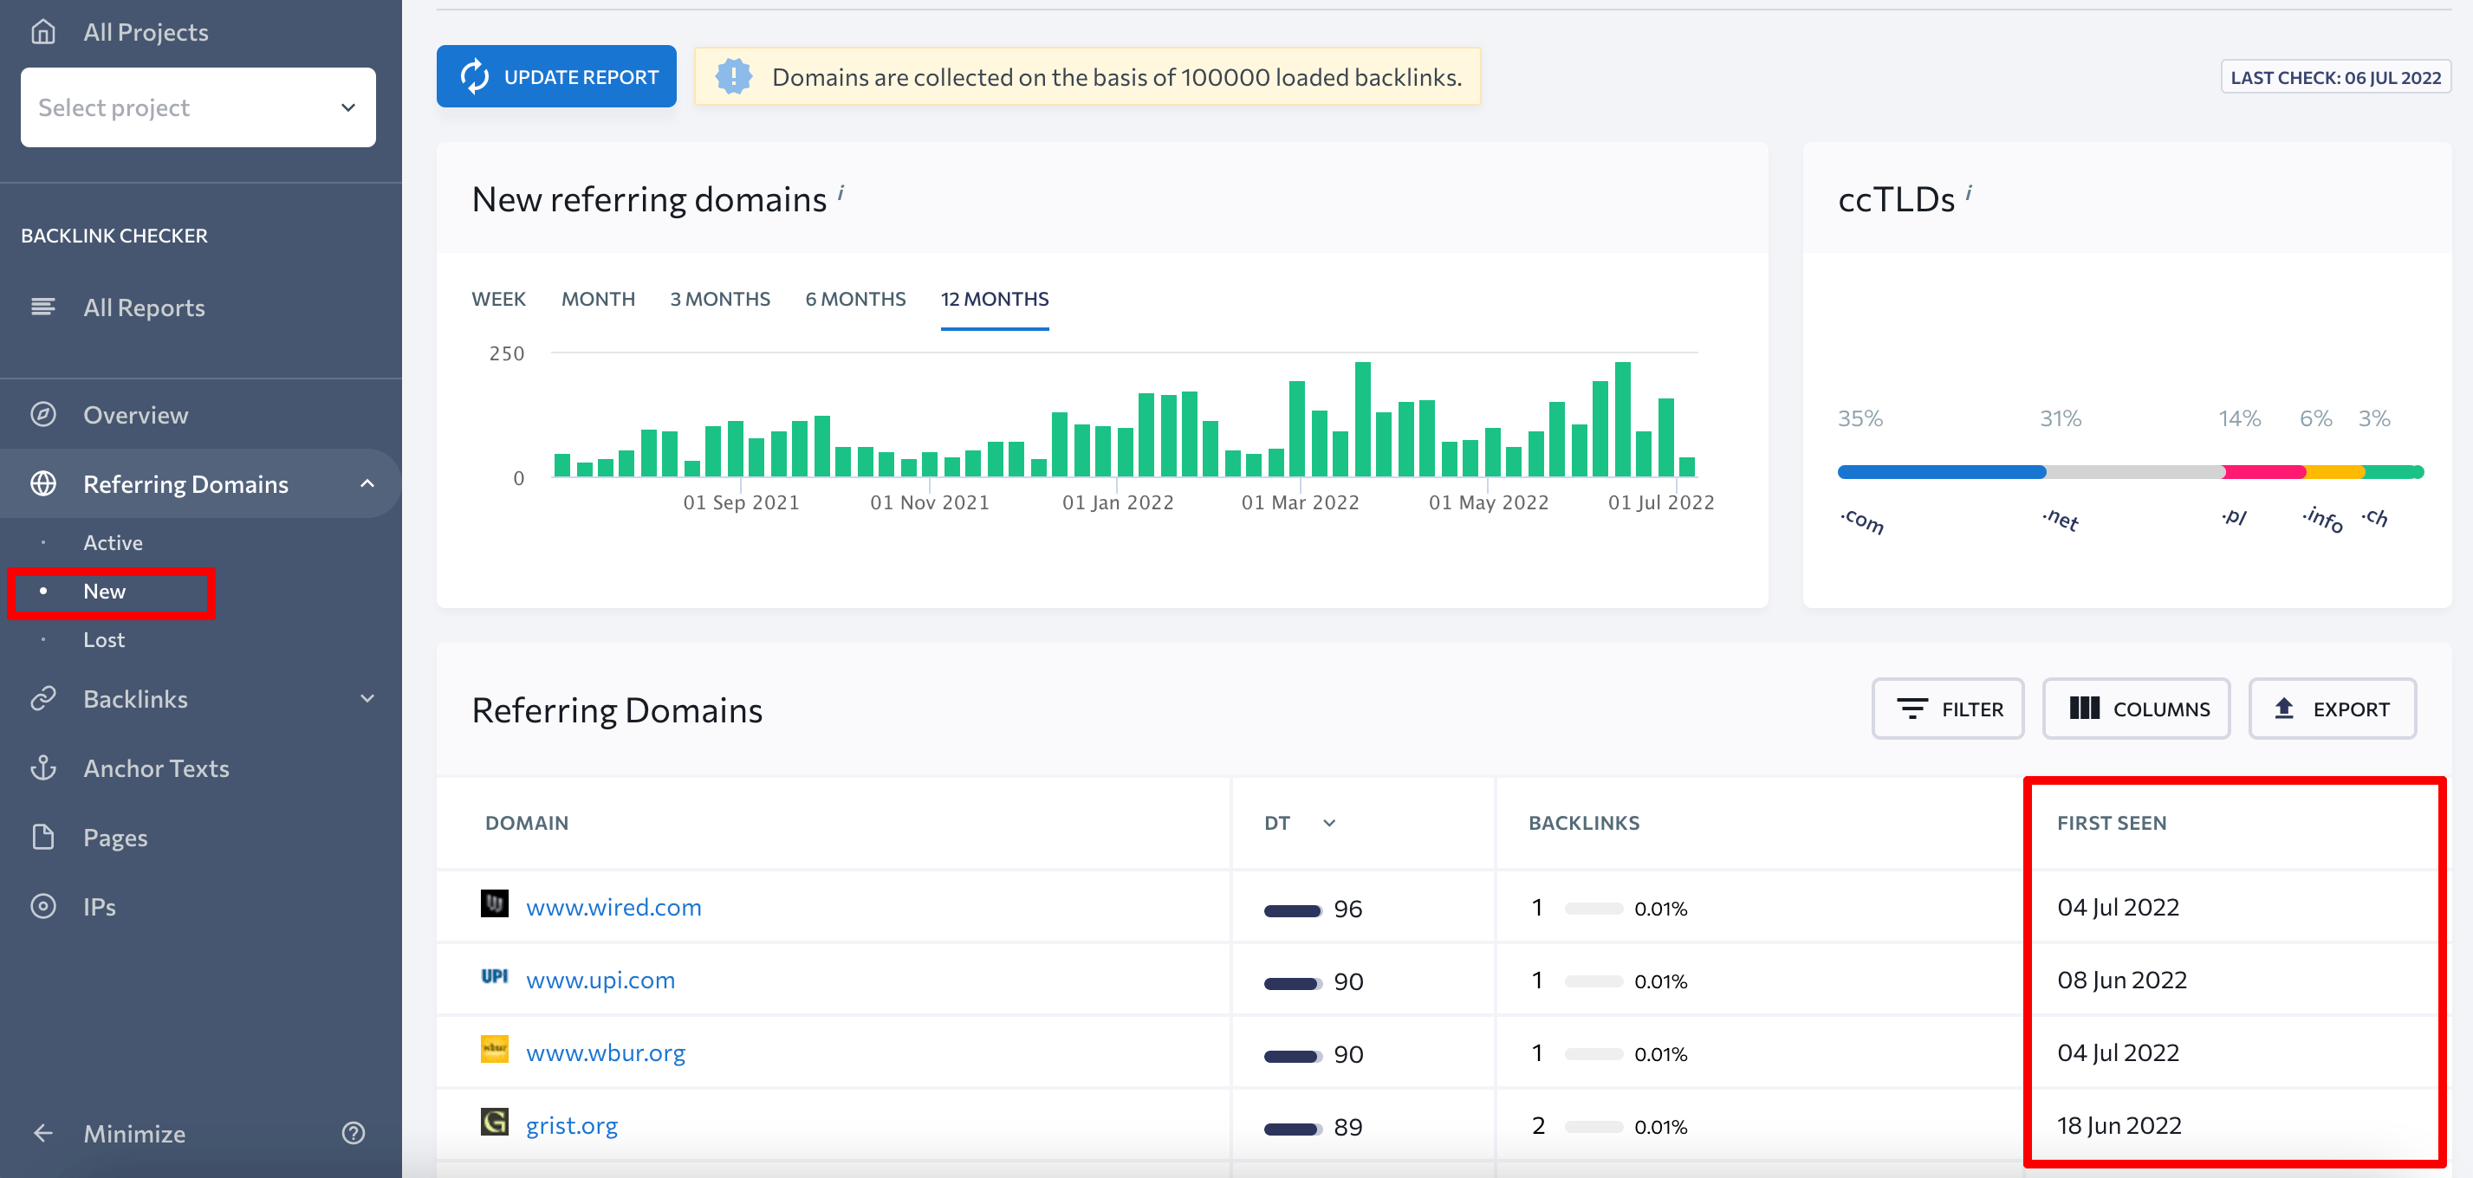
Task: Click the Backlink Checker overview icon
Action: [x=46, y=415]
